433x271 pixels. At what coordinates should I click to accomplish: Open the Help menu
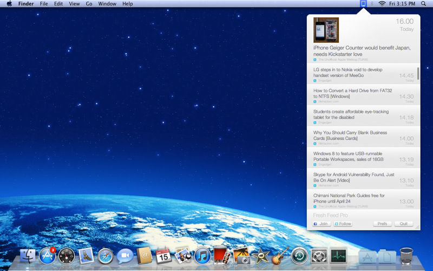coord(128,4)
